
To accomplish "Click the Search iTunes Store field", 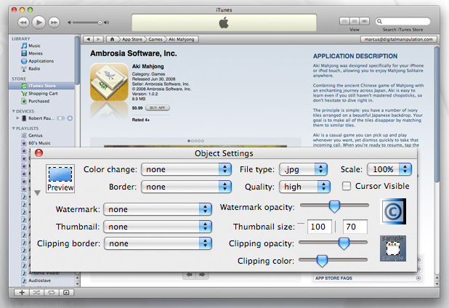I will pos(403,21).
